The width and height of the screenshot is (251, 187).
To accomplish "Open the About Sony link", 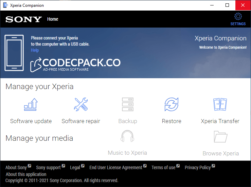I will point(16,168).
